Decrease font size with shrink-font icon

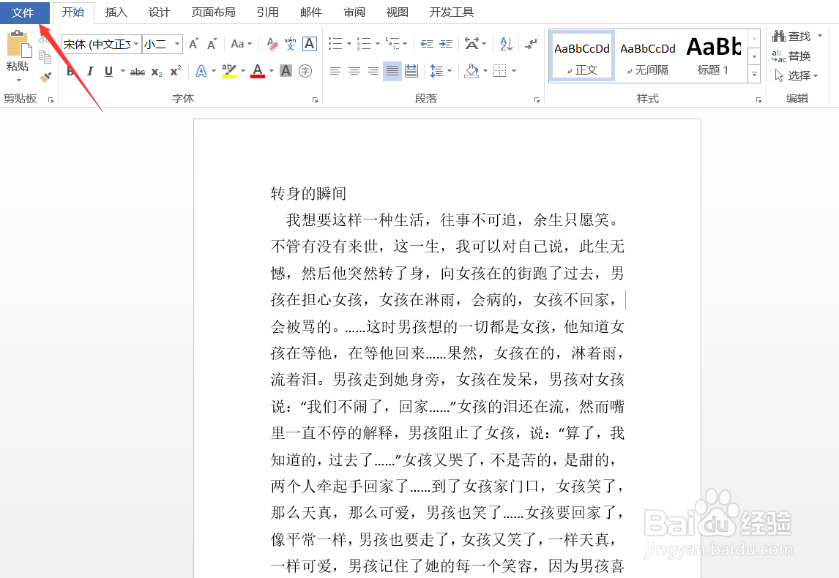pyautogui.click(x=212, y=44)
